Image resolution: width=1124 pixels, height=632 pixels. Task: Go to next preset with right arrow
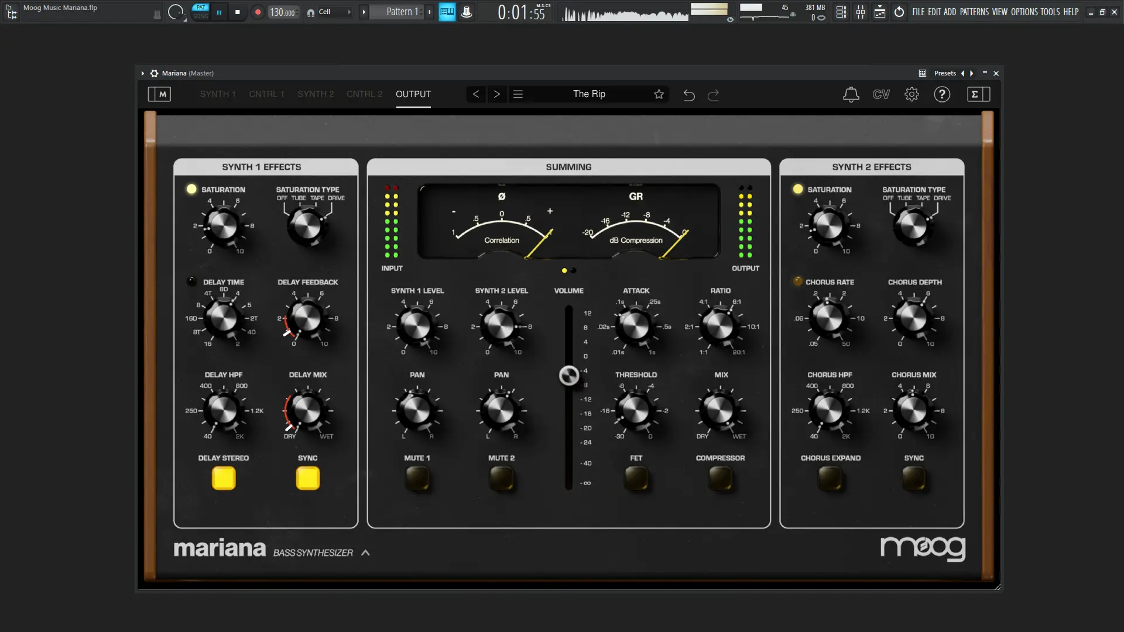[x=497, y=94]
